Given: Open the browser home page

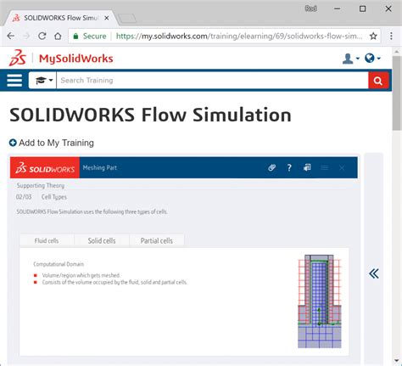Looking at the screenshot, I should 58,36.
